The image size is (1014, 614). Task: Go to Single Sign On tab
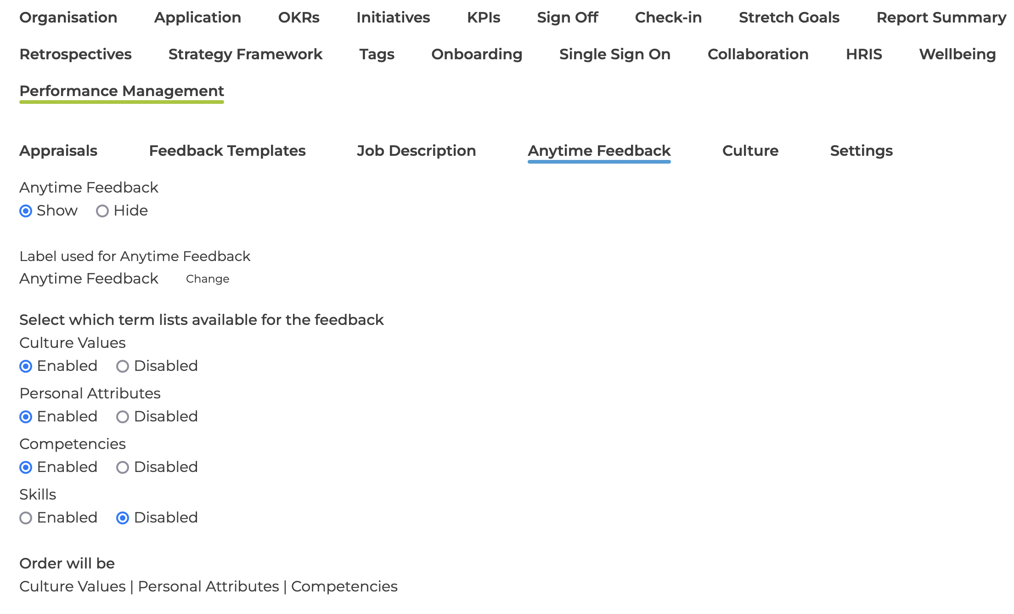coord(615,54)
